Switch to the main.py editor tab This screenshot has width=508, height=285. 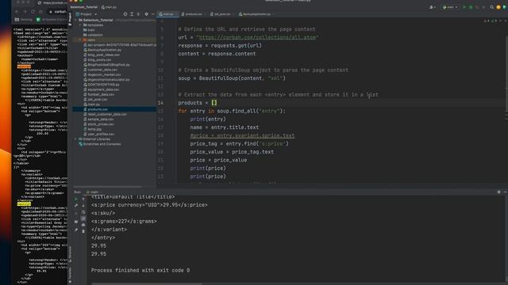pyautogui.click(x=167, y=14)
